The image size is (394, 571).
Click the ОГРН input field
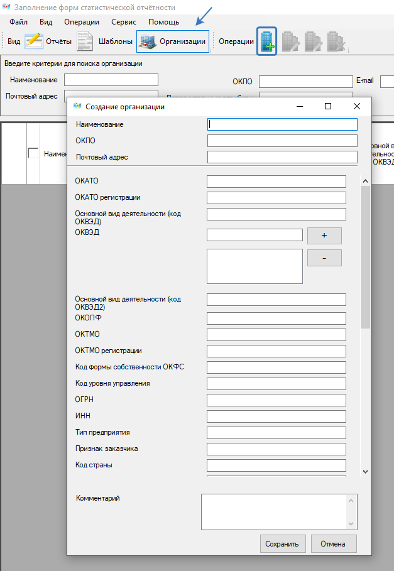click(x=276, y=400)
